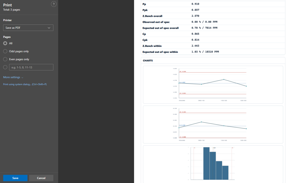
Task: Click the printer dropdown chevron arrow
Action: coord(49,28)
